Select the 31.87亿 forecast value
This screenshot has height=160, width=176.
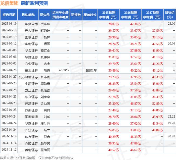[113, 57]
